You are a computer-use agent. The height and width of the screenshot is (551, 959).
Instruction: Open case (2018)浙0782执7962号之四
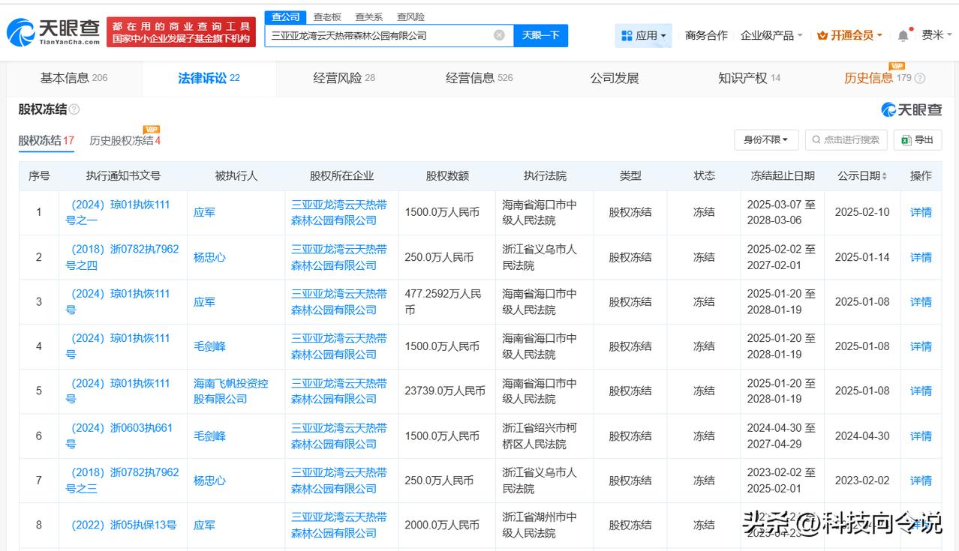tap(122, 257)
